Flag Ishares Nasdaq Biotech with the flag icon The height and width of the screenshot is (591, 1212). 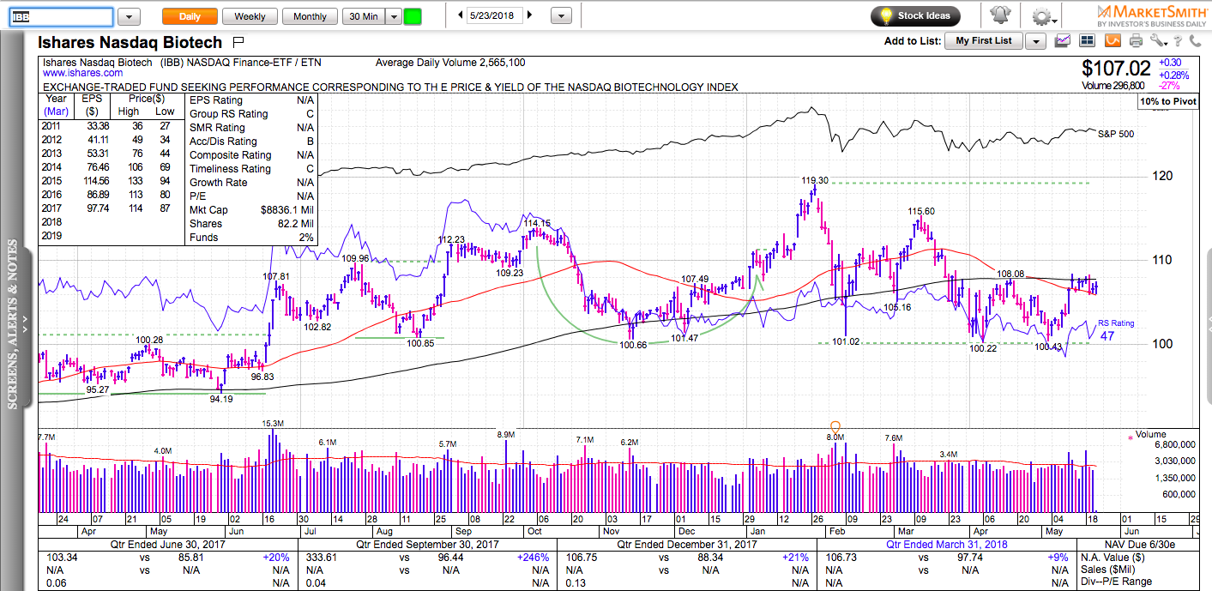tap(238, 41)
